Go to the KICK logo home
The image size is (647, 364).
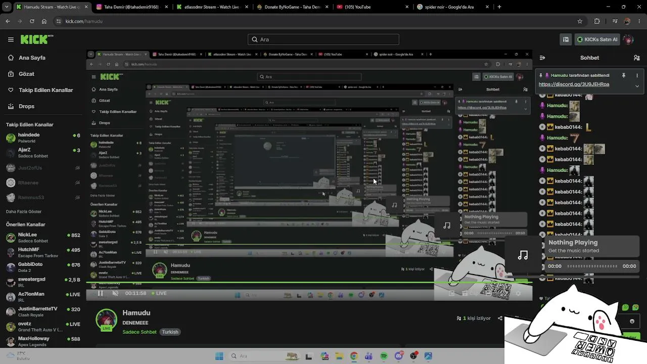(36, 39)
